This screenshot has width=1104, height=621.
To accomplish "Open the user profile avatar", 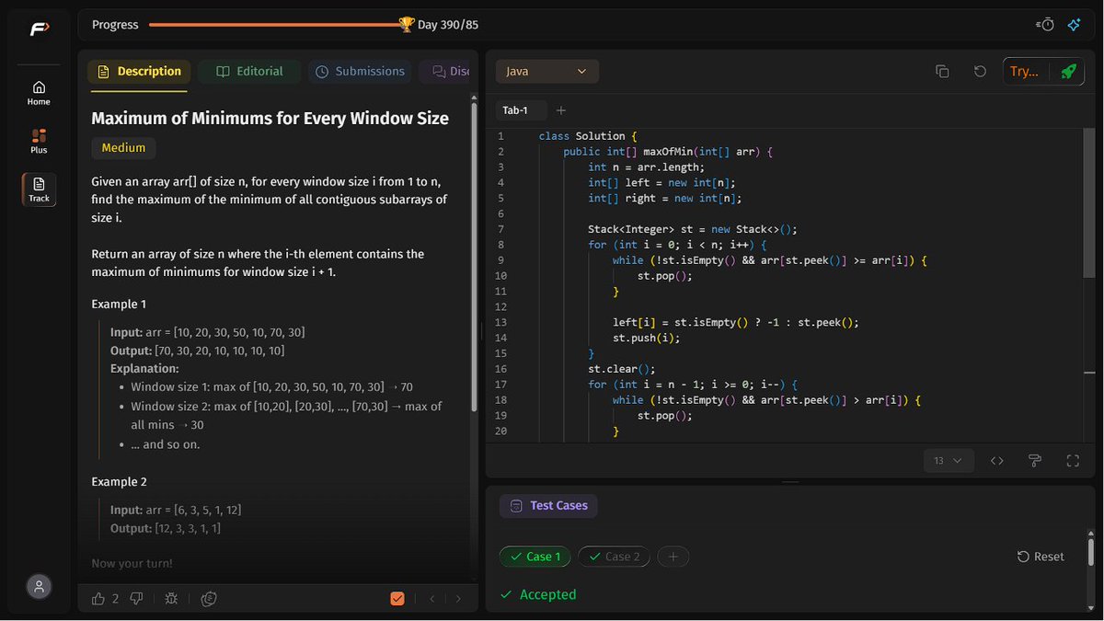I will click(x=39, y=586).
